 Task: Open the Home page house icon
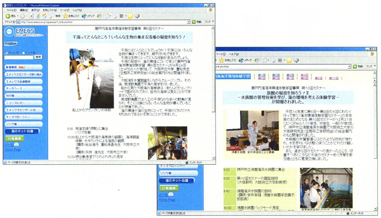click(x=45, y=16)
